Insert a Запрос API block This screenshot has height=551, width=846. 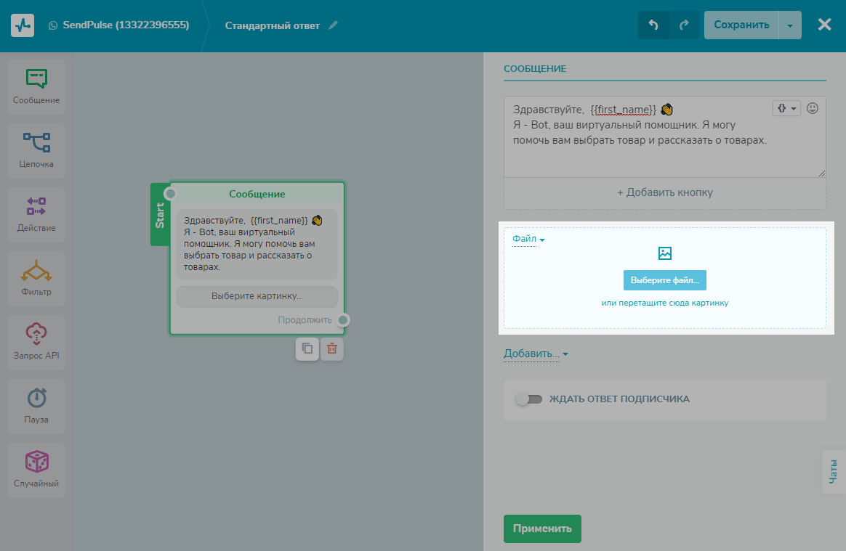click(36, 342)
